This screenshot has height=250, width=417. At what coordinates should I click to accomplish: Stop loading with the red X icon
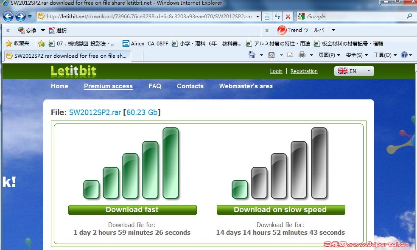288,17
